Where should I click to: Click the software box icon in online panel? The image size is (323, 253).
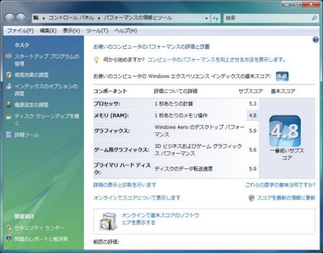pyautogui.click(x=109, y=221)
